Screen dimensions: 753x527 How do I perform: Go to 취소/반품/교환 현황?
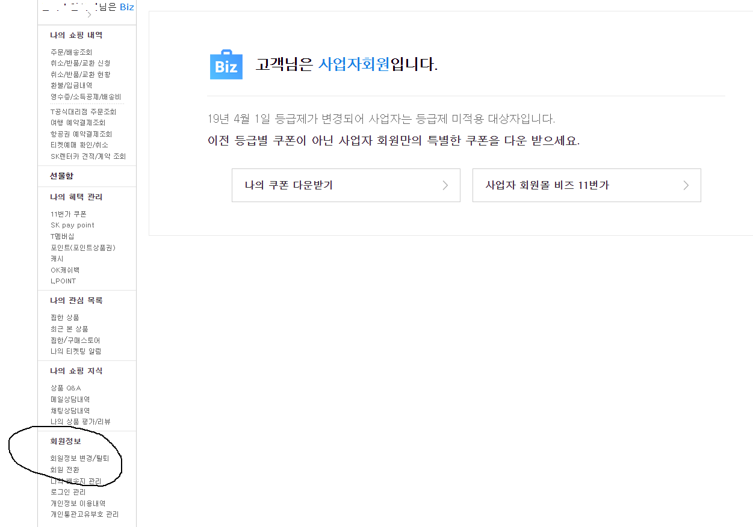(80, 75)
